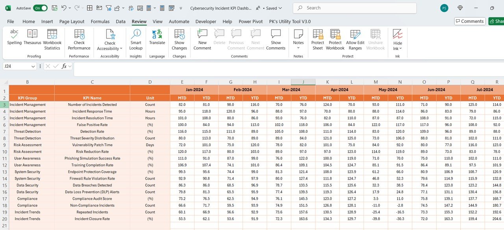Click the Comments button at top right
The image size is (504, 230).
pos(469,21)
